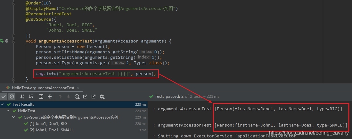
Task: Click the 3 ms duration for John1 test
Action: 143,130
